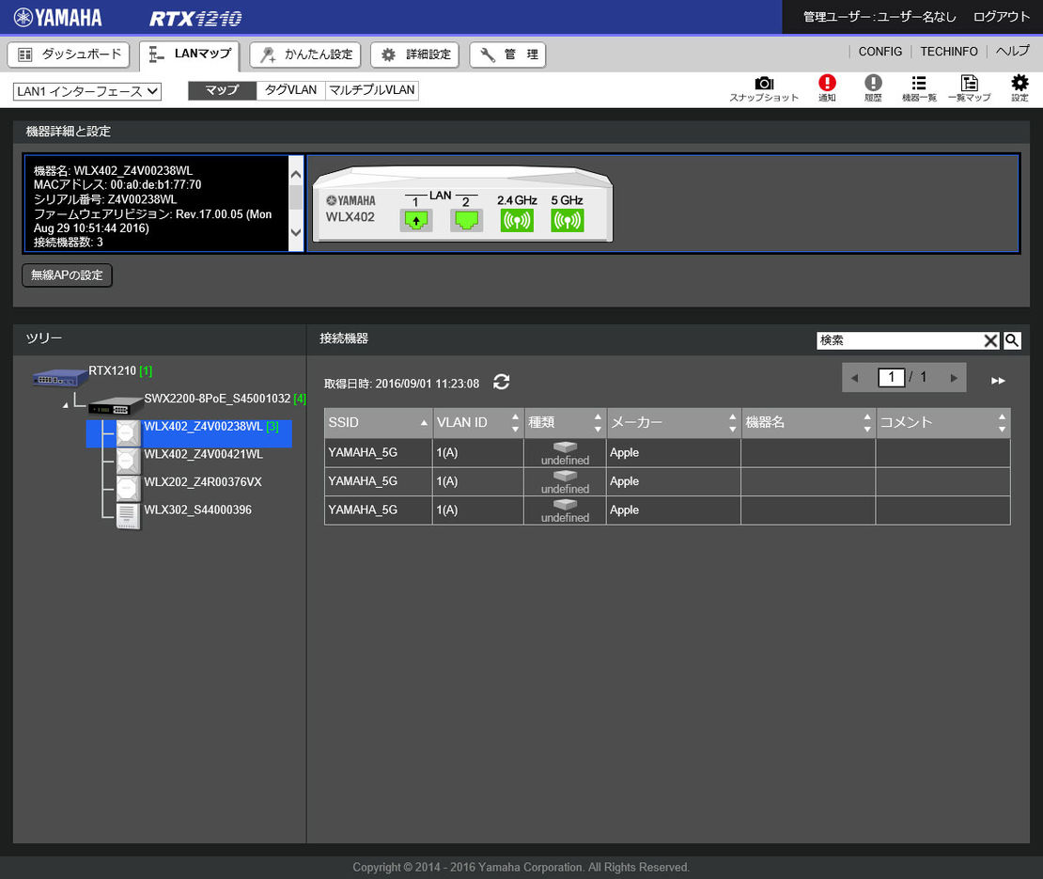Open the history log icon
Image resolution: width=1043 pixels, height=879 pixels.
pos(873,88)
